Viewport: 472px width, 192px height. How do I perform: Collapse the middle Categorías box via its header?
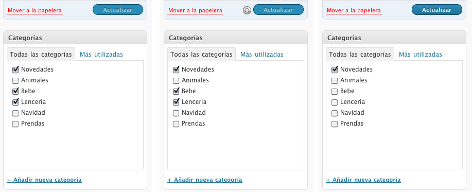point(236,38)
